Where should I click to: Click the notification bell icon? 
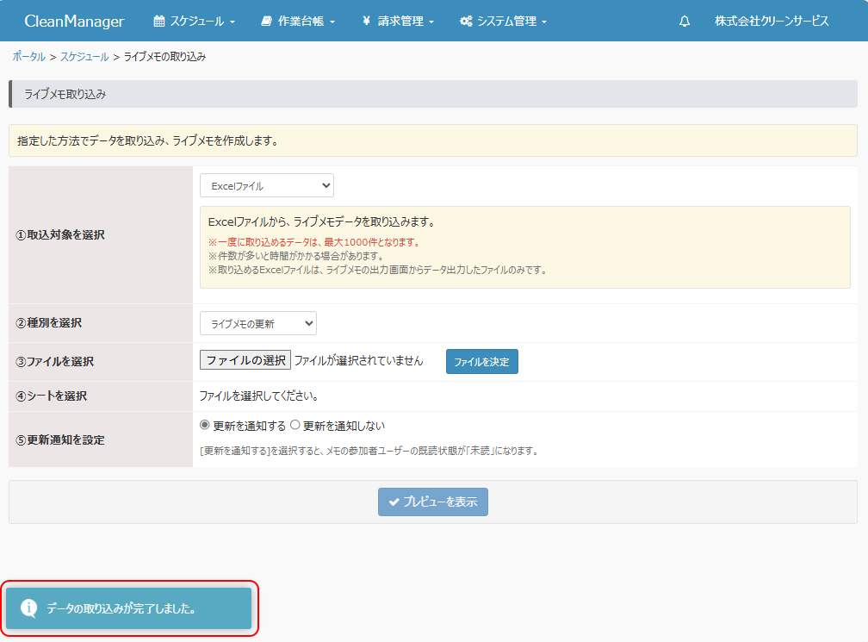(x=685, y=22)
